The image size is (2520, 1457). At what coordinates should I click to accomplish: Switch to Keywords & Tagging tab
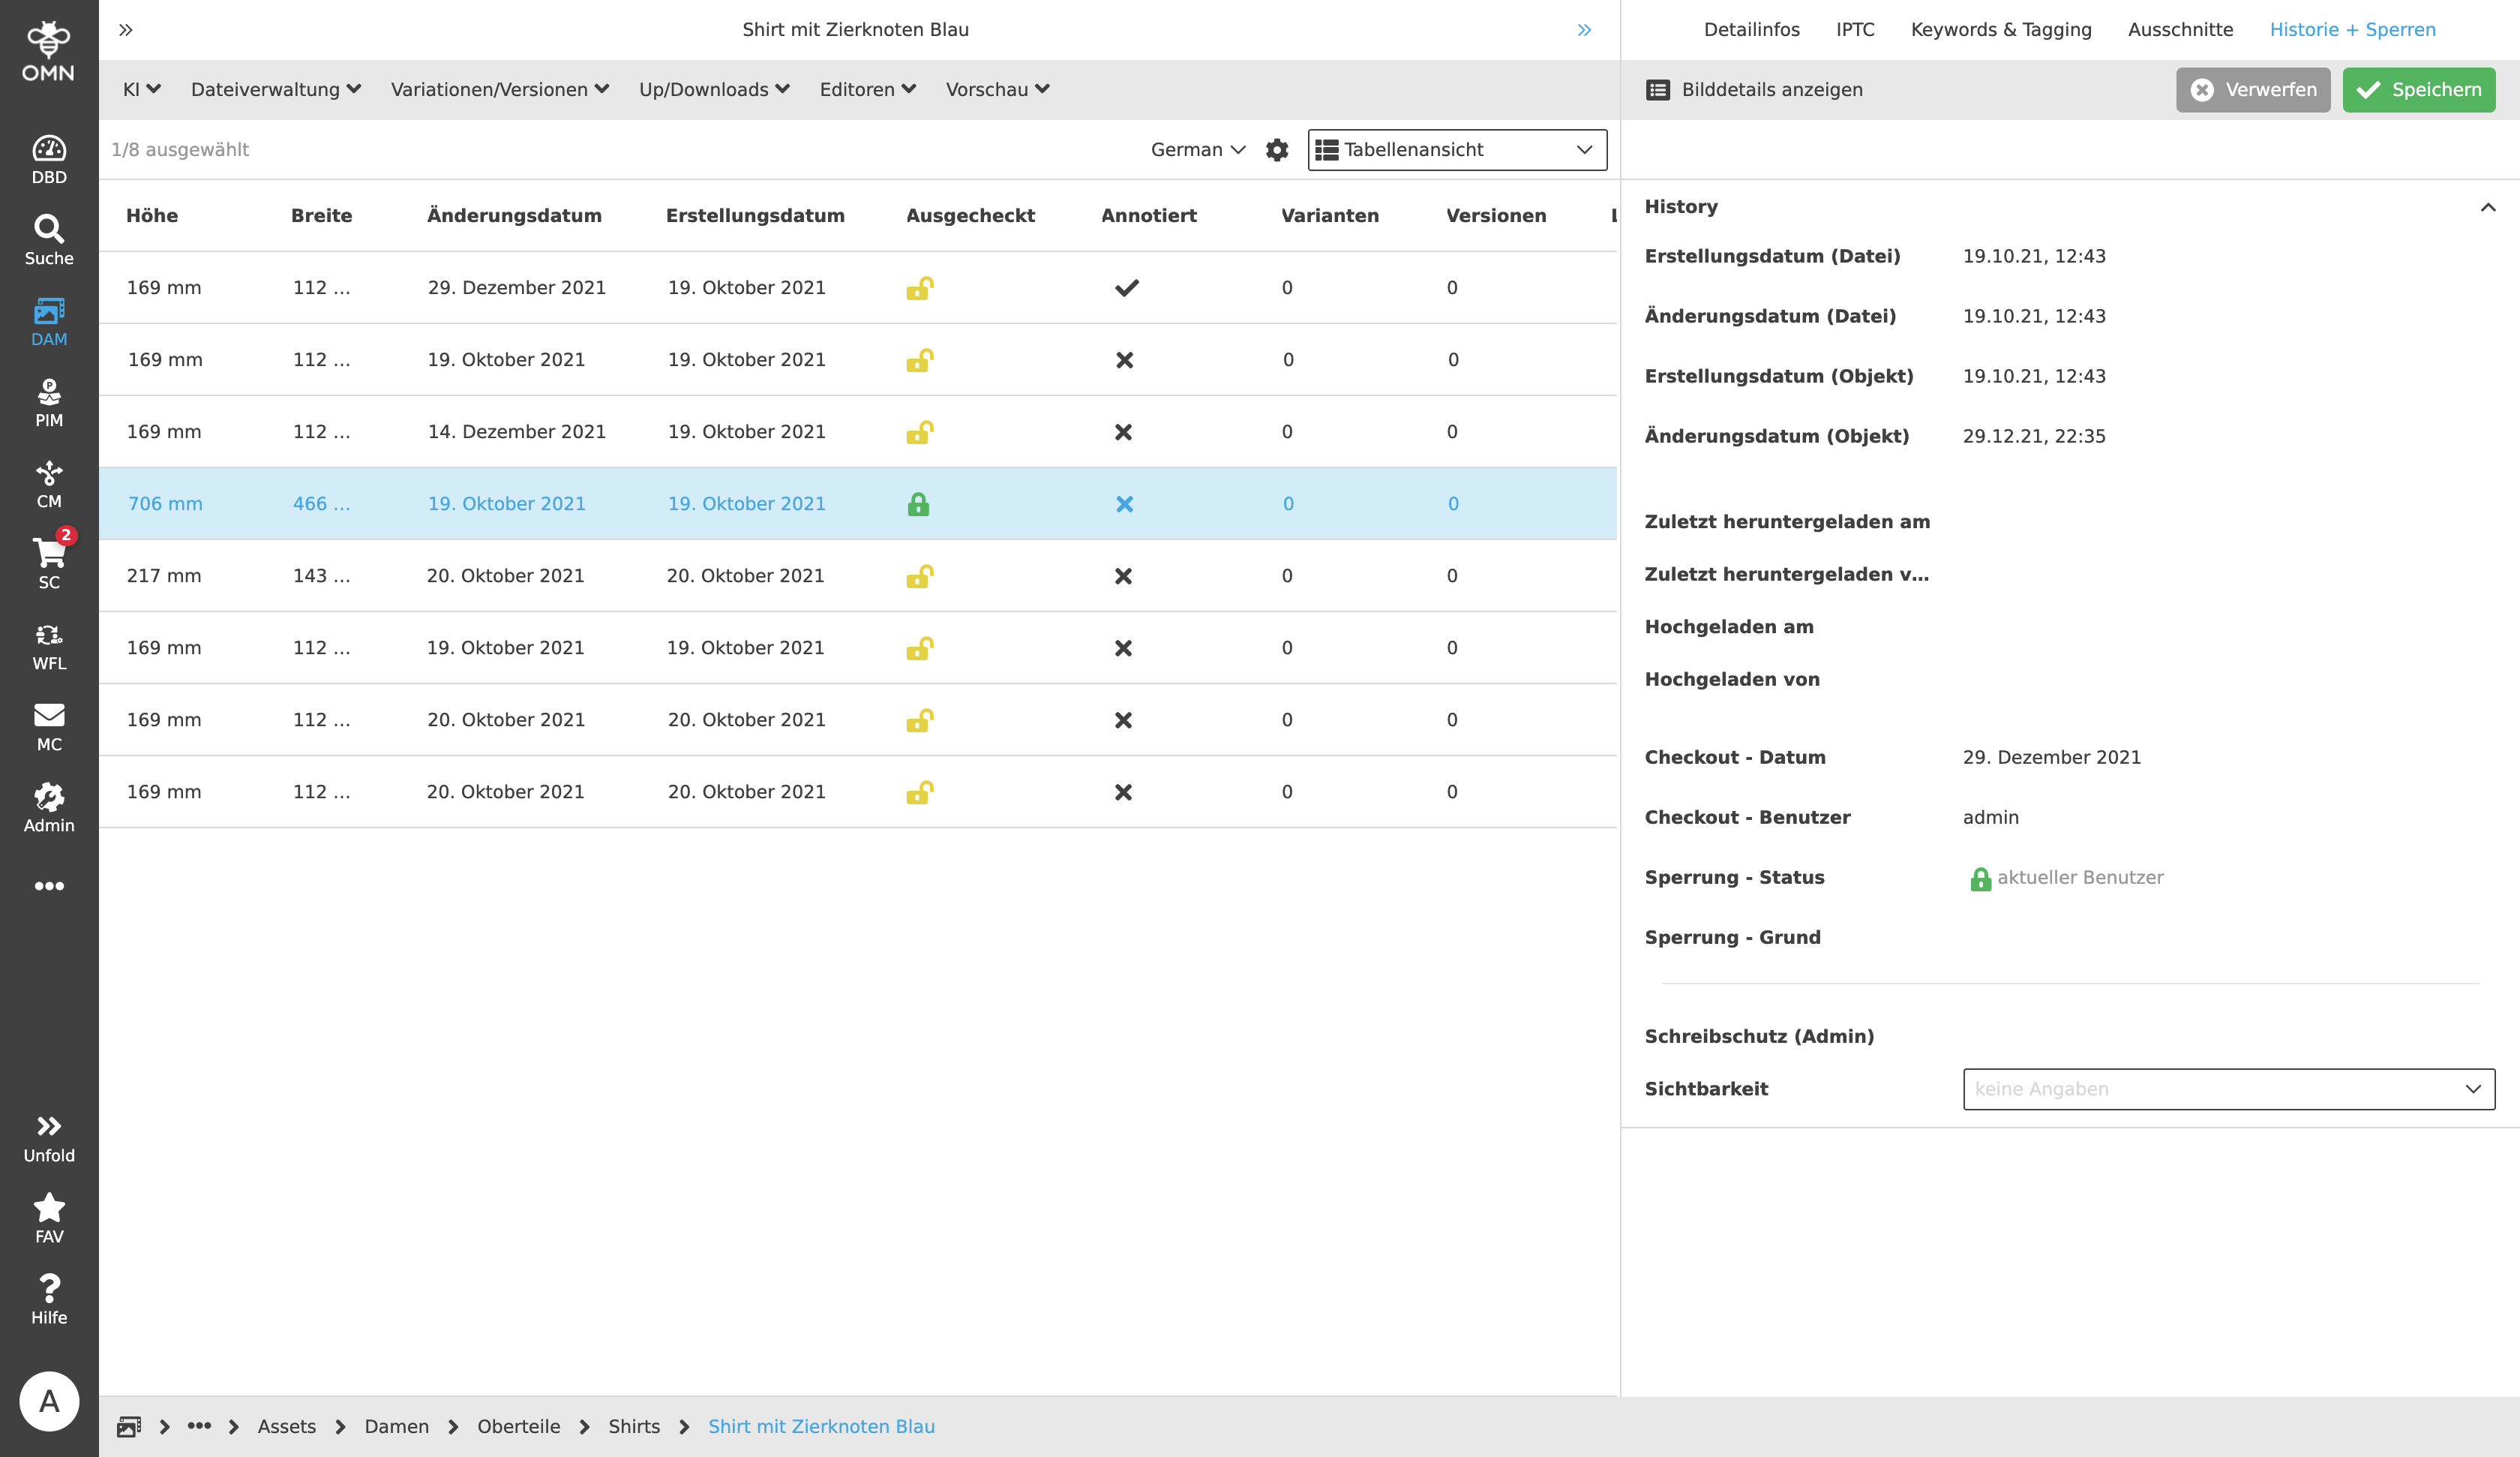click(x=2001, y=30)
